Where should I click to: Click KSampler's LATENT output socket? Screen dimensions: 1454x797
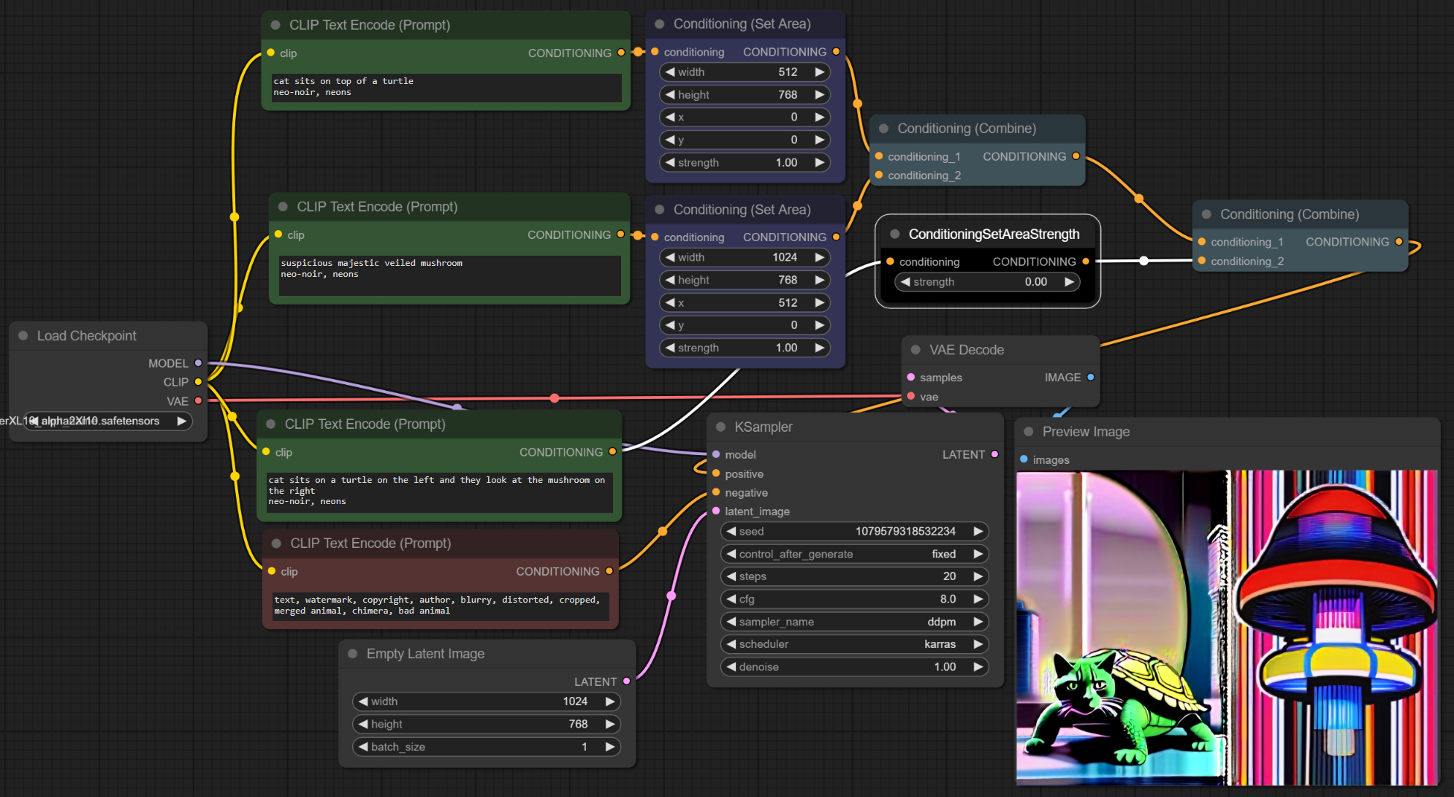[994, 454]
